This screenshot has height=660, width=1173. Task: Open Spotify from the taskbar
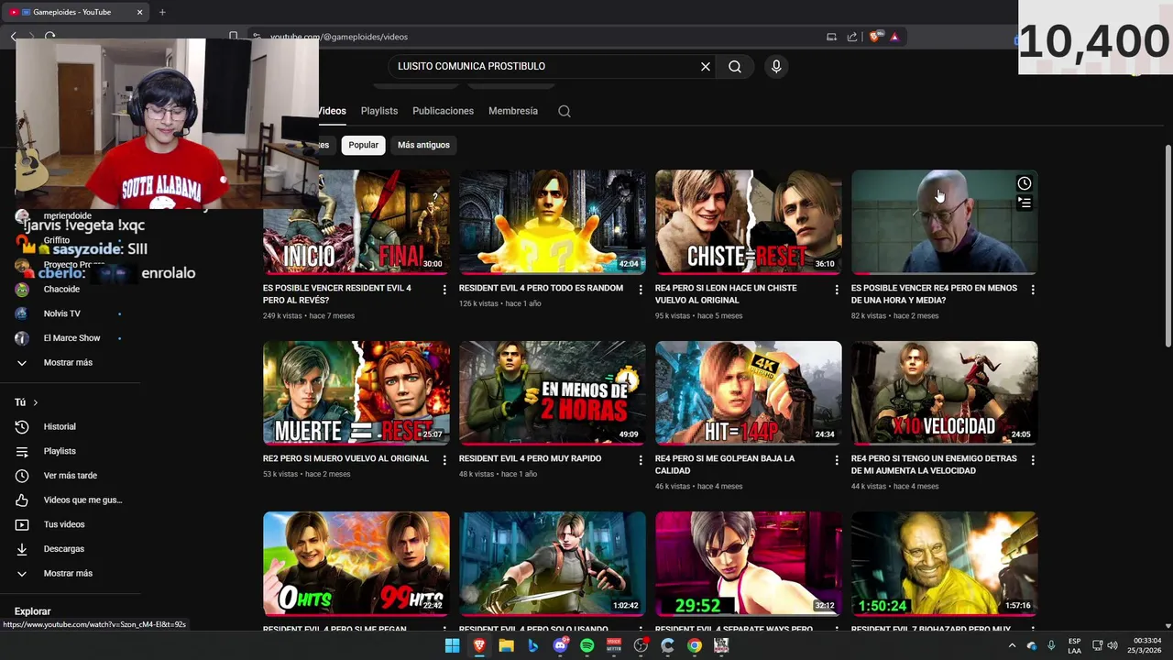(x=586, y=645)
